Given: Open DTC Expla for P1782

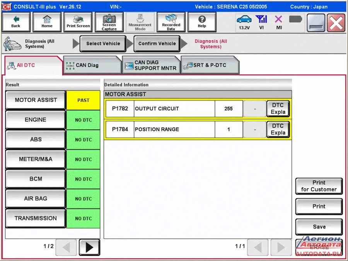Looking at the screenshot, I should (x=278, y=108).
